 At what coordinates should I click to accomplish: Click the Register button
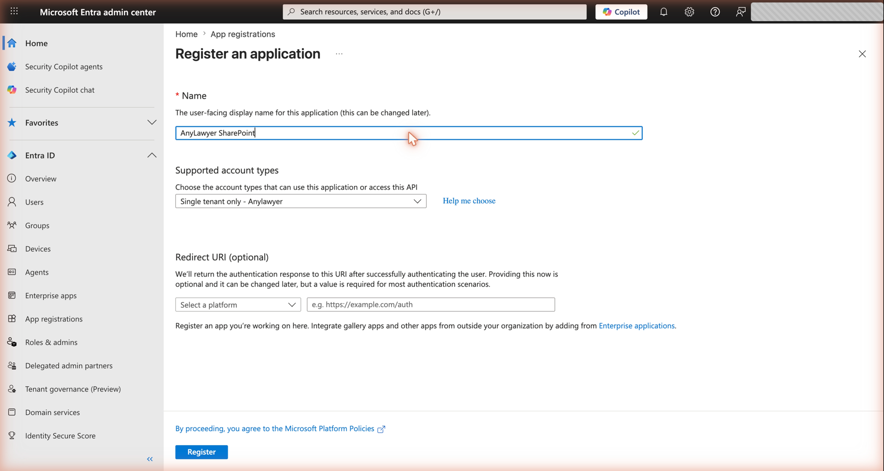coord(202,452)
